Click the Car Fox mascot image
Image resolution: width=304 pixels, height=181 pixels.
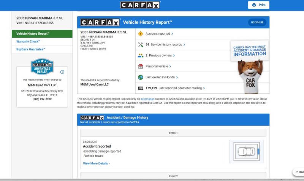(250, 77)
